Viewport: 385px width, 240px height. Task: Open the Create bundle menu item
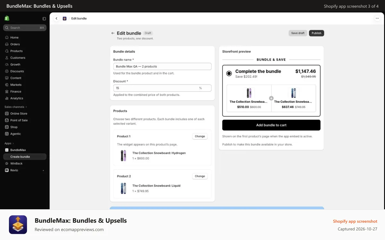click(x=25, y=157)
